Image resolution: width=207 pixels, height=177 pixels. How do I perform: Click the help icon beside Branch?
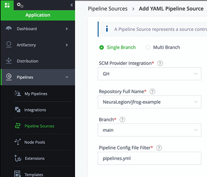122,120
